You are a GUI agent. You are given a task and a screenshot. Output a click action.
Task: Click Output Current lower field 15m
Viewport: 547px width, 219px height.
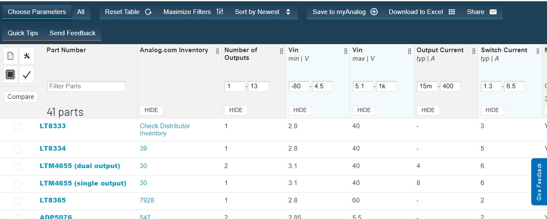click(x=427, y=86)
